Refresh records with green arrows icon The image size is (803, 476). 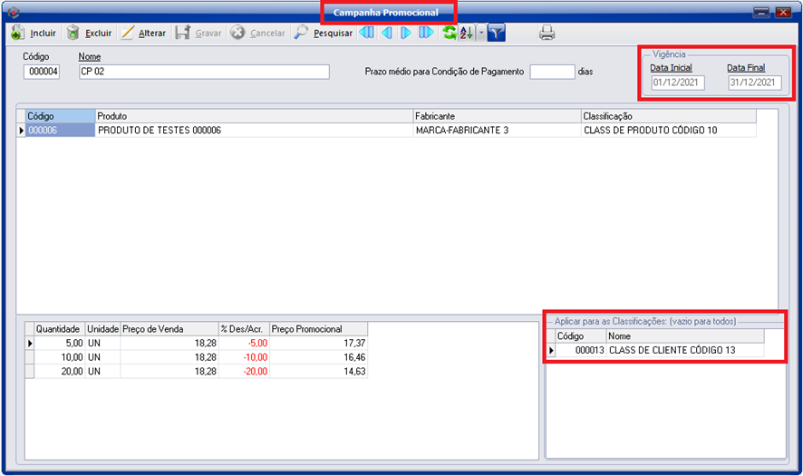[x=449, y=34]
